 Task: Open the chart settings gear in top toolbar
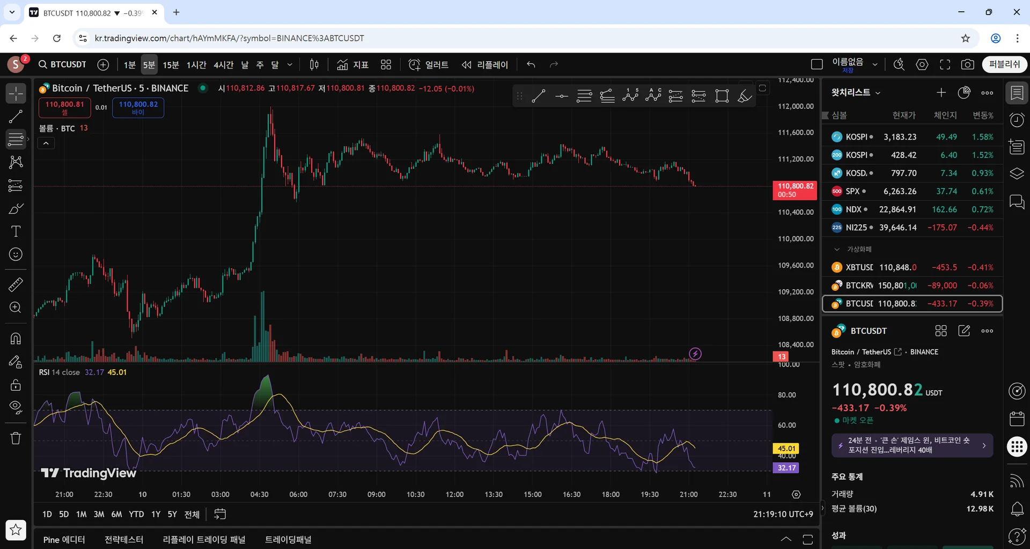[922, 65]
